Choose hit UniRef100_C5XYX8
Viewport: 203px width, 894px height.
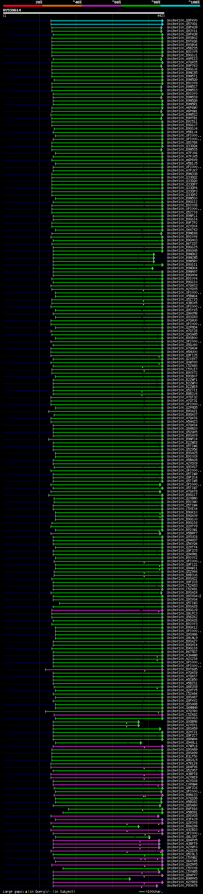182,868
